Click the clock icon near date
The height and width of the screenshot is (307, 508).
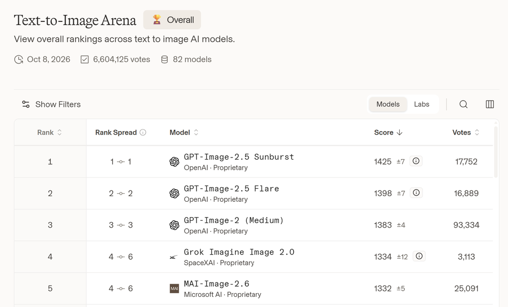click(18, 59)
